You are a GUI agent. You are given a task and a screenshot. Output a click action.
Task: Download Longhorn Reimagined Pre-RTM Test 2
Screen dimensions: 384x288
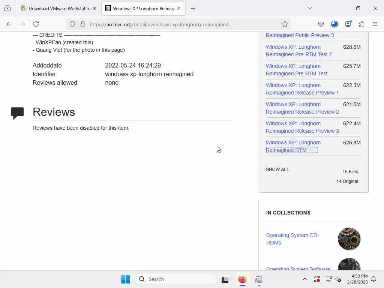pyautogui.click(x=299, y=51)
